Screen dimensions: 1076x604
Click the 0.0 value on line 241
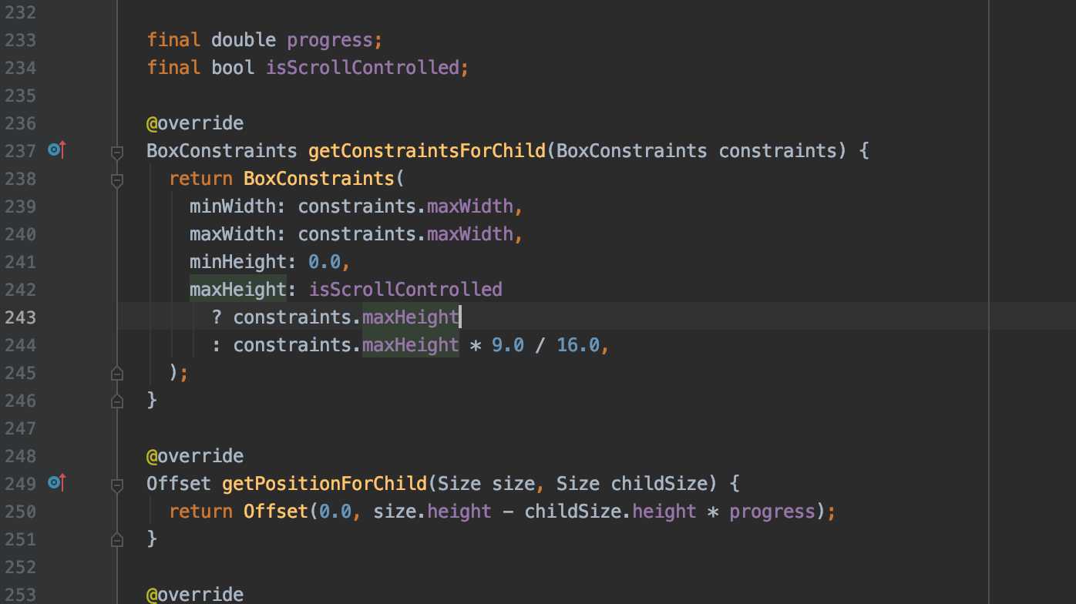pos(324,262)
